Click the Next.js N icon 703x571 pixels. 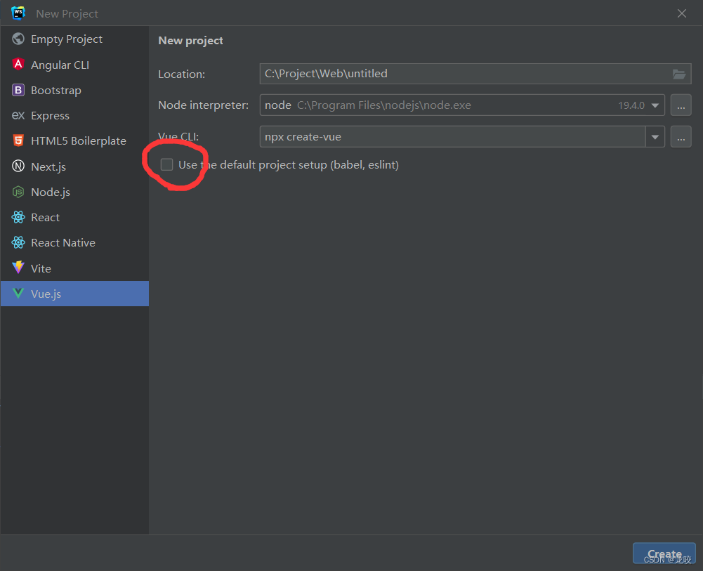18,166
